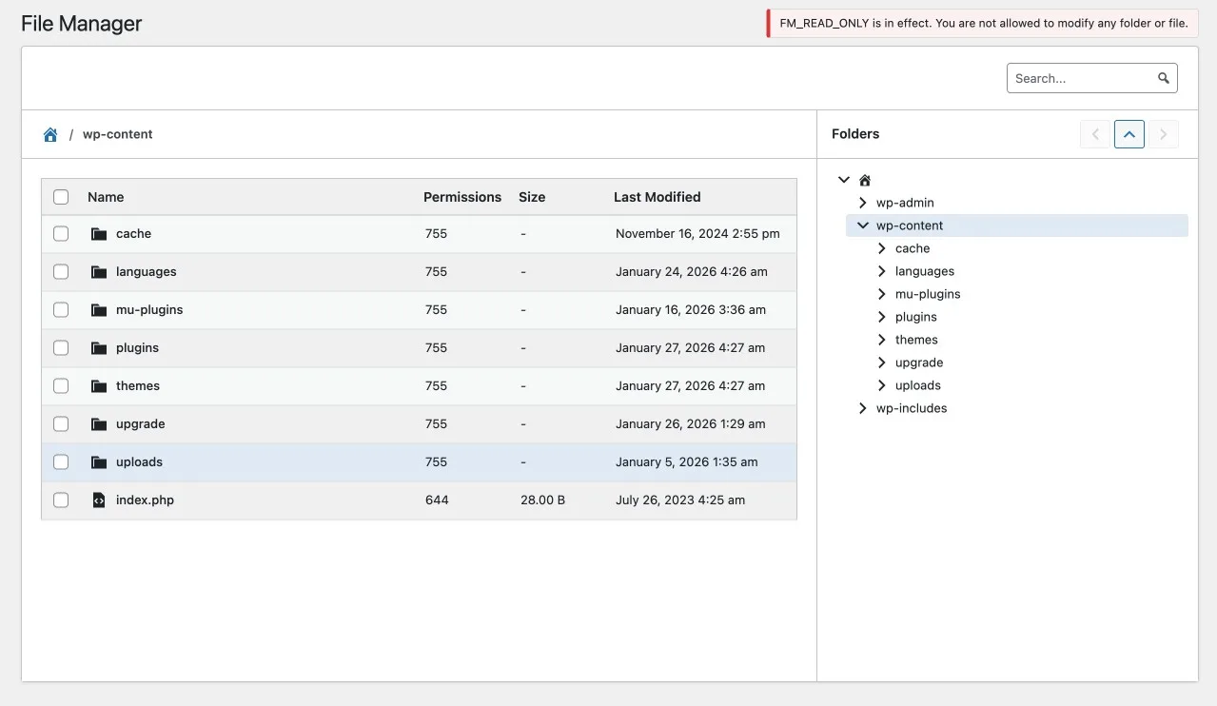Sort by the Last Modified column header
This screenshot has width=1217, height=706.
point(657,197)
